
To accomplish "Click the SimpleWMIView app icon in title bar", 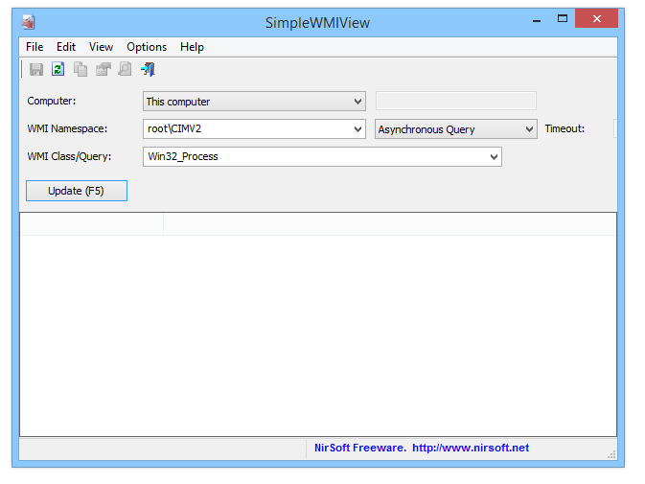I will [x=29, y=22].
